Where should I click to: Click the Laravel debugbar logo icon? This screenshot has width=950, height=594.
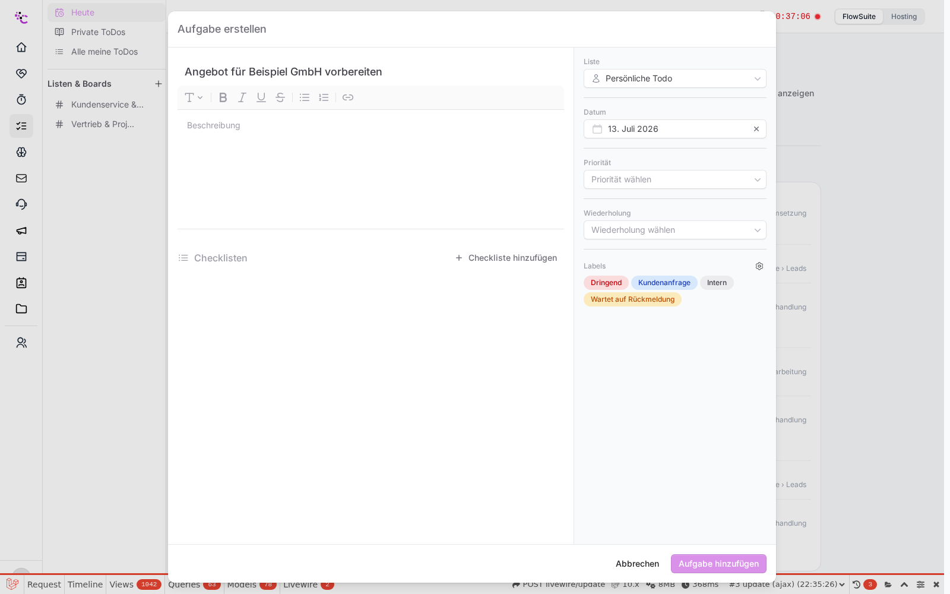[12, 584]
